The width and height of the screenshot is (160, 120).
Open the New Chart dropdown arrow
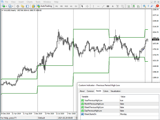pyautogui.click(x=6, y=6)
